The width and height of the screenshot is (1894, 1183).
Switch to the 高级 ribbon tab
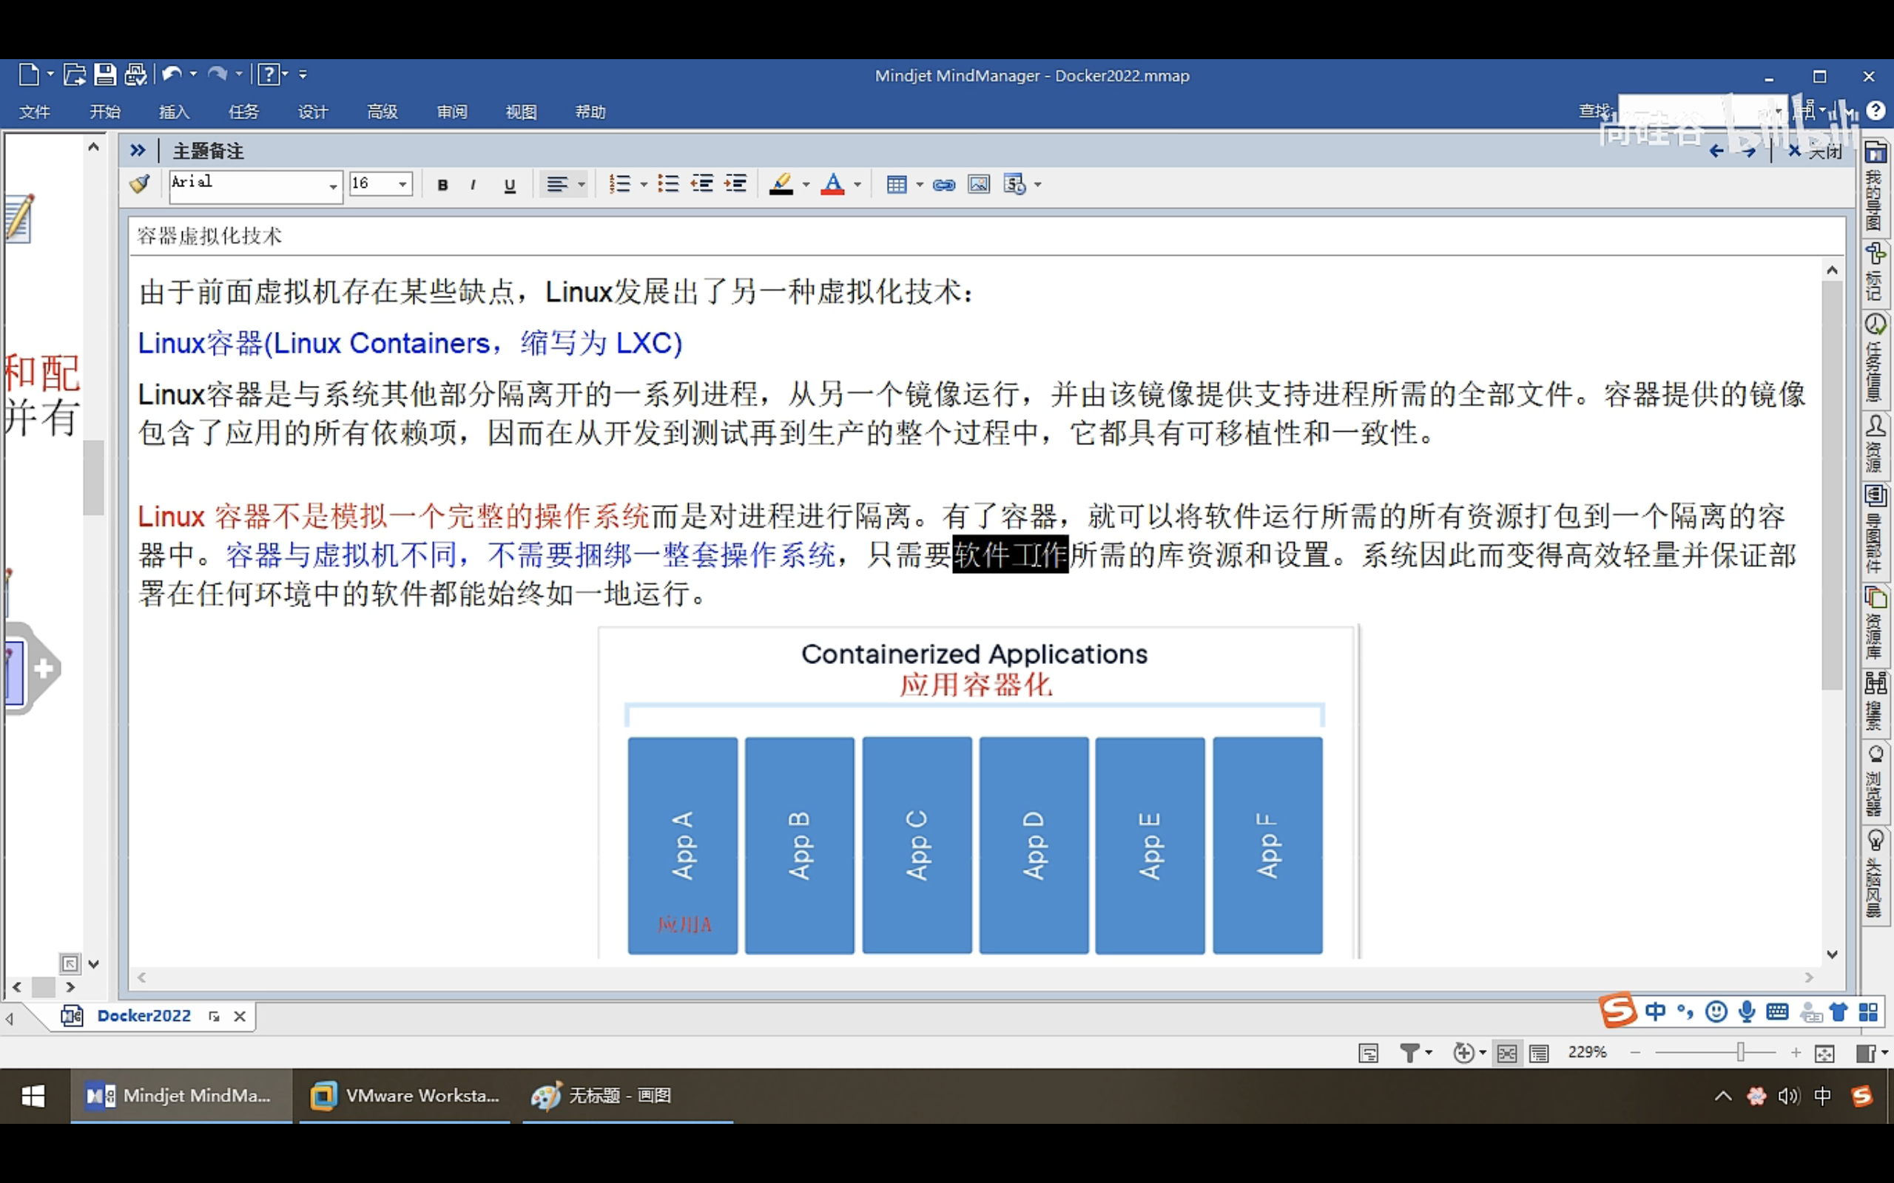click(x=382, y=112)
